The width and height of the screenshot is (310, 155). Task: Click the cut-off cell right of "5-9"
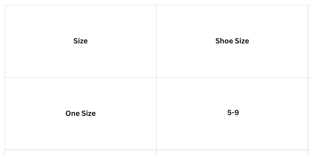(x=309, y=114)
